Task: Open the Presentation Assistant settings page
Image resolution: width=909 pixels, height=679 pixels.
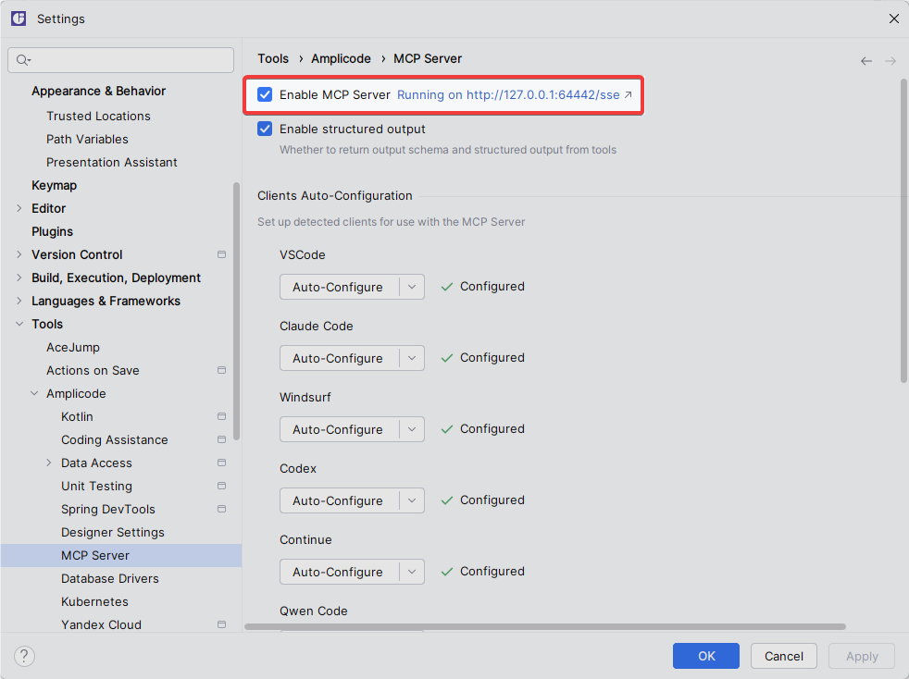Action: coord(112,162)
